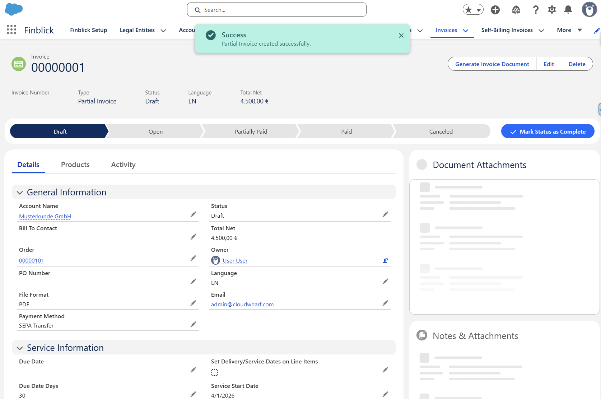Click the Document Attachments heading

pos(479,165)
